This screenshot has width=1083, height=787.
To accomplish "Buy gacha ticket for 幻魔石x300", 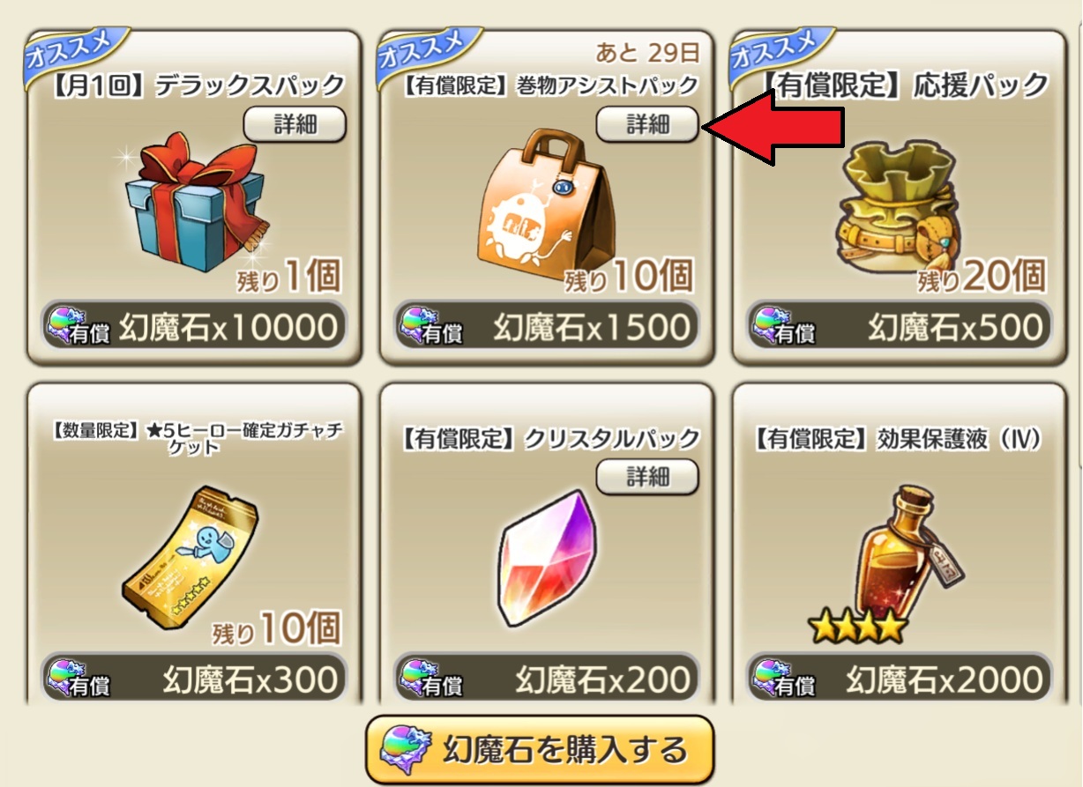I will point(193,679).
